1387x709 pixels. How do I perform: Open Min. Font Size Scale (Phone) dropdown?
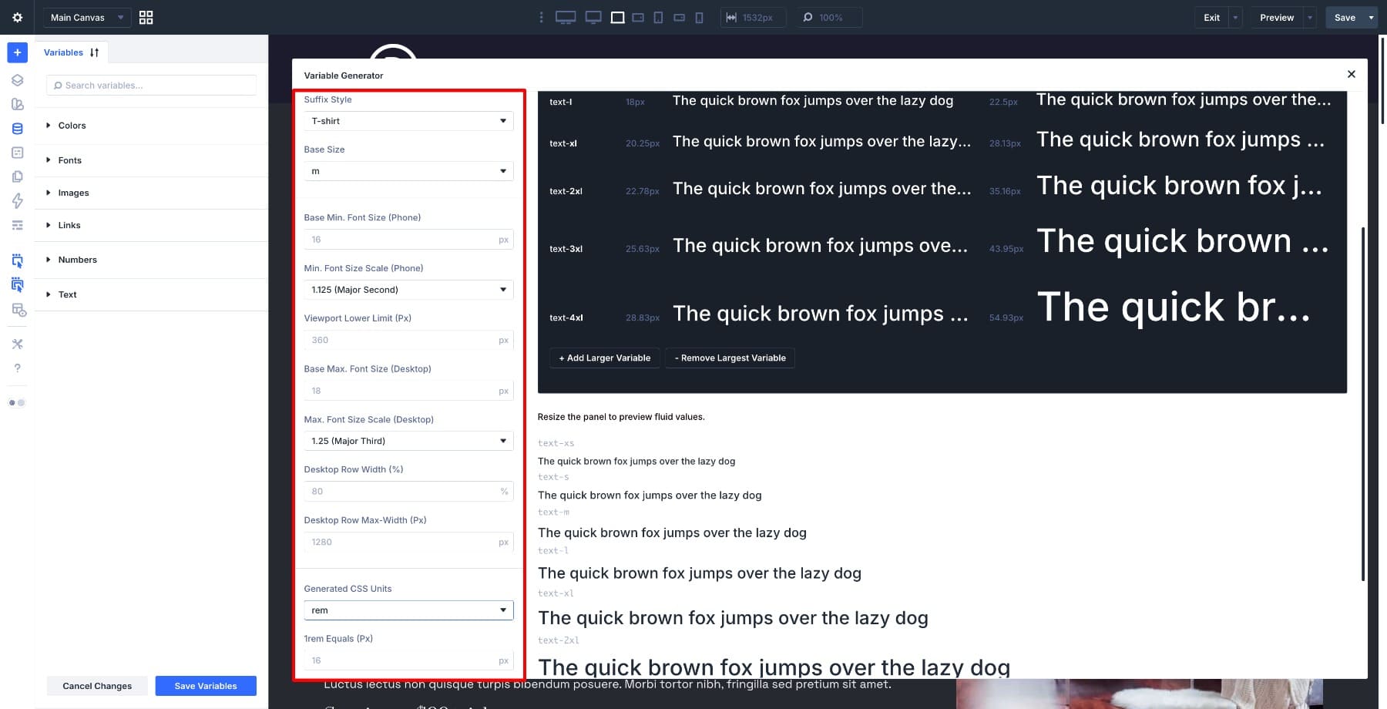tap(408, 290)
